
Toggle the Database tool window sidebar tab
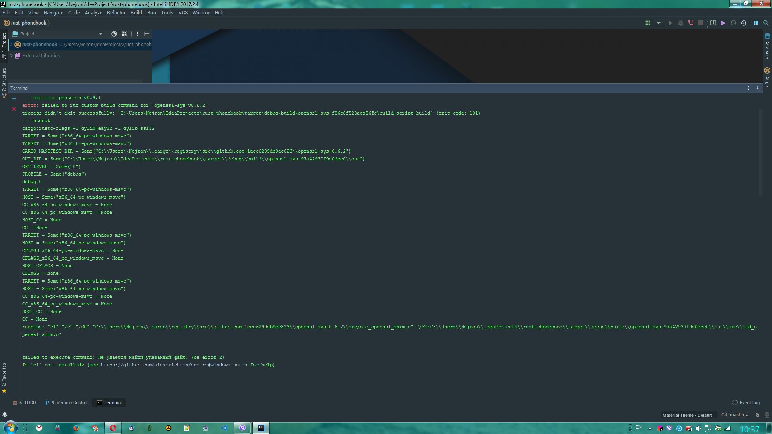point(767,46)
